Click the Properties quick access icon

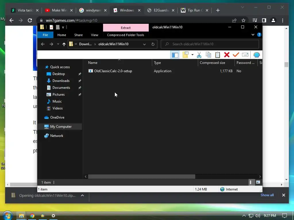[51, 27]
